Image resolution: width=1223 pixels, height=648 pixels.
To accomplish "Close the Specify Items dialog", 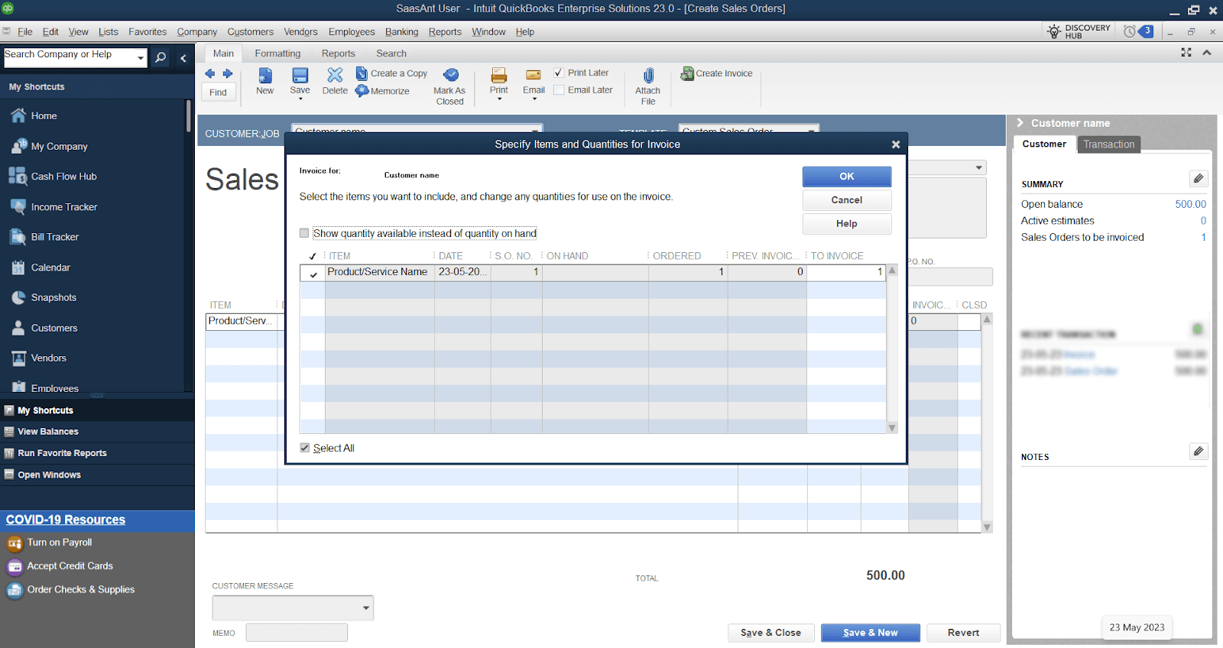I will click(x=896, y=144).
